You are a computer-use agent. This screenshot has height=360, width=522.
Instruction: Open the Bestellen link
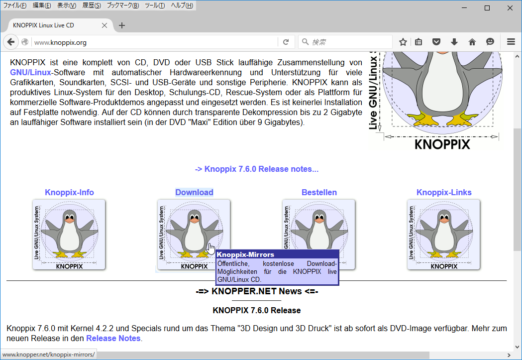pyautogui.click(x=319, y=192)
